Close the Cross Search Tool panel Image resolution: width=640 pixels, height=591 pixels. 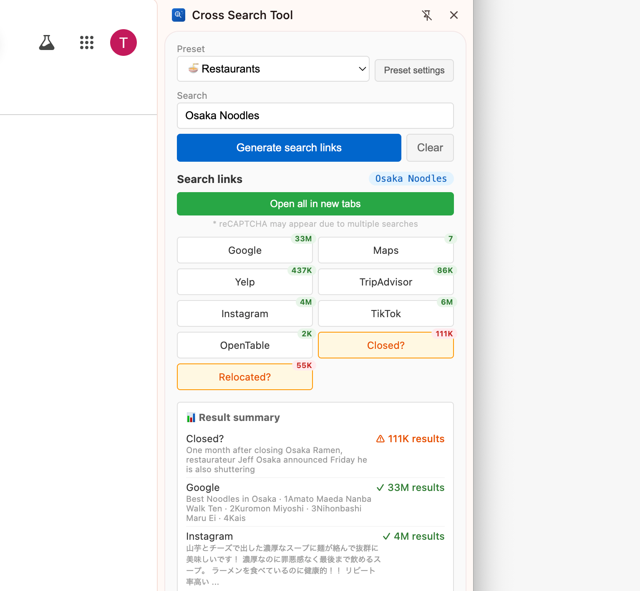pyautogui.click(x=454, y=15)
